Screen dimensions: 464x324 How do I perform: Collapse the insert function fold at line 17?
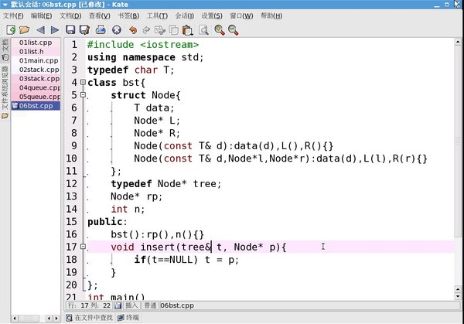[x=84, y=246]
